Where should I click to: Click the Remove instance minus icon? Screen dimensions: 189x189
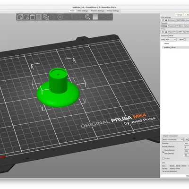click(x=66, y=17)
